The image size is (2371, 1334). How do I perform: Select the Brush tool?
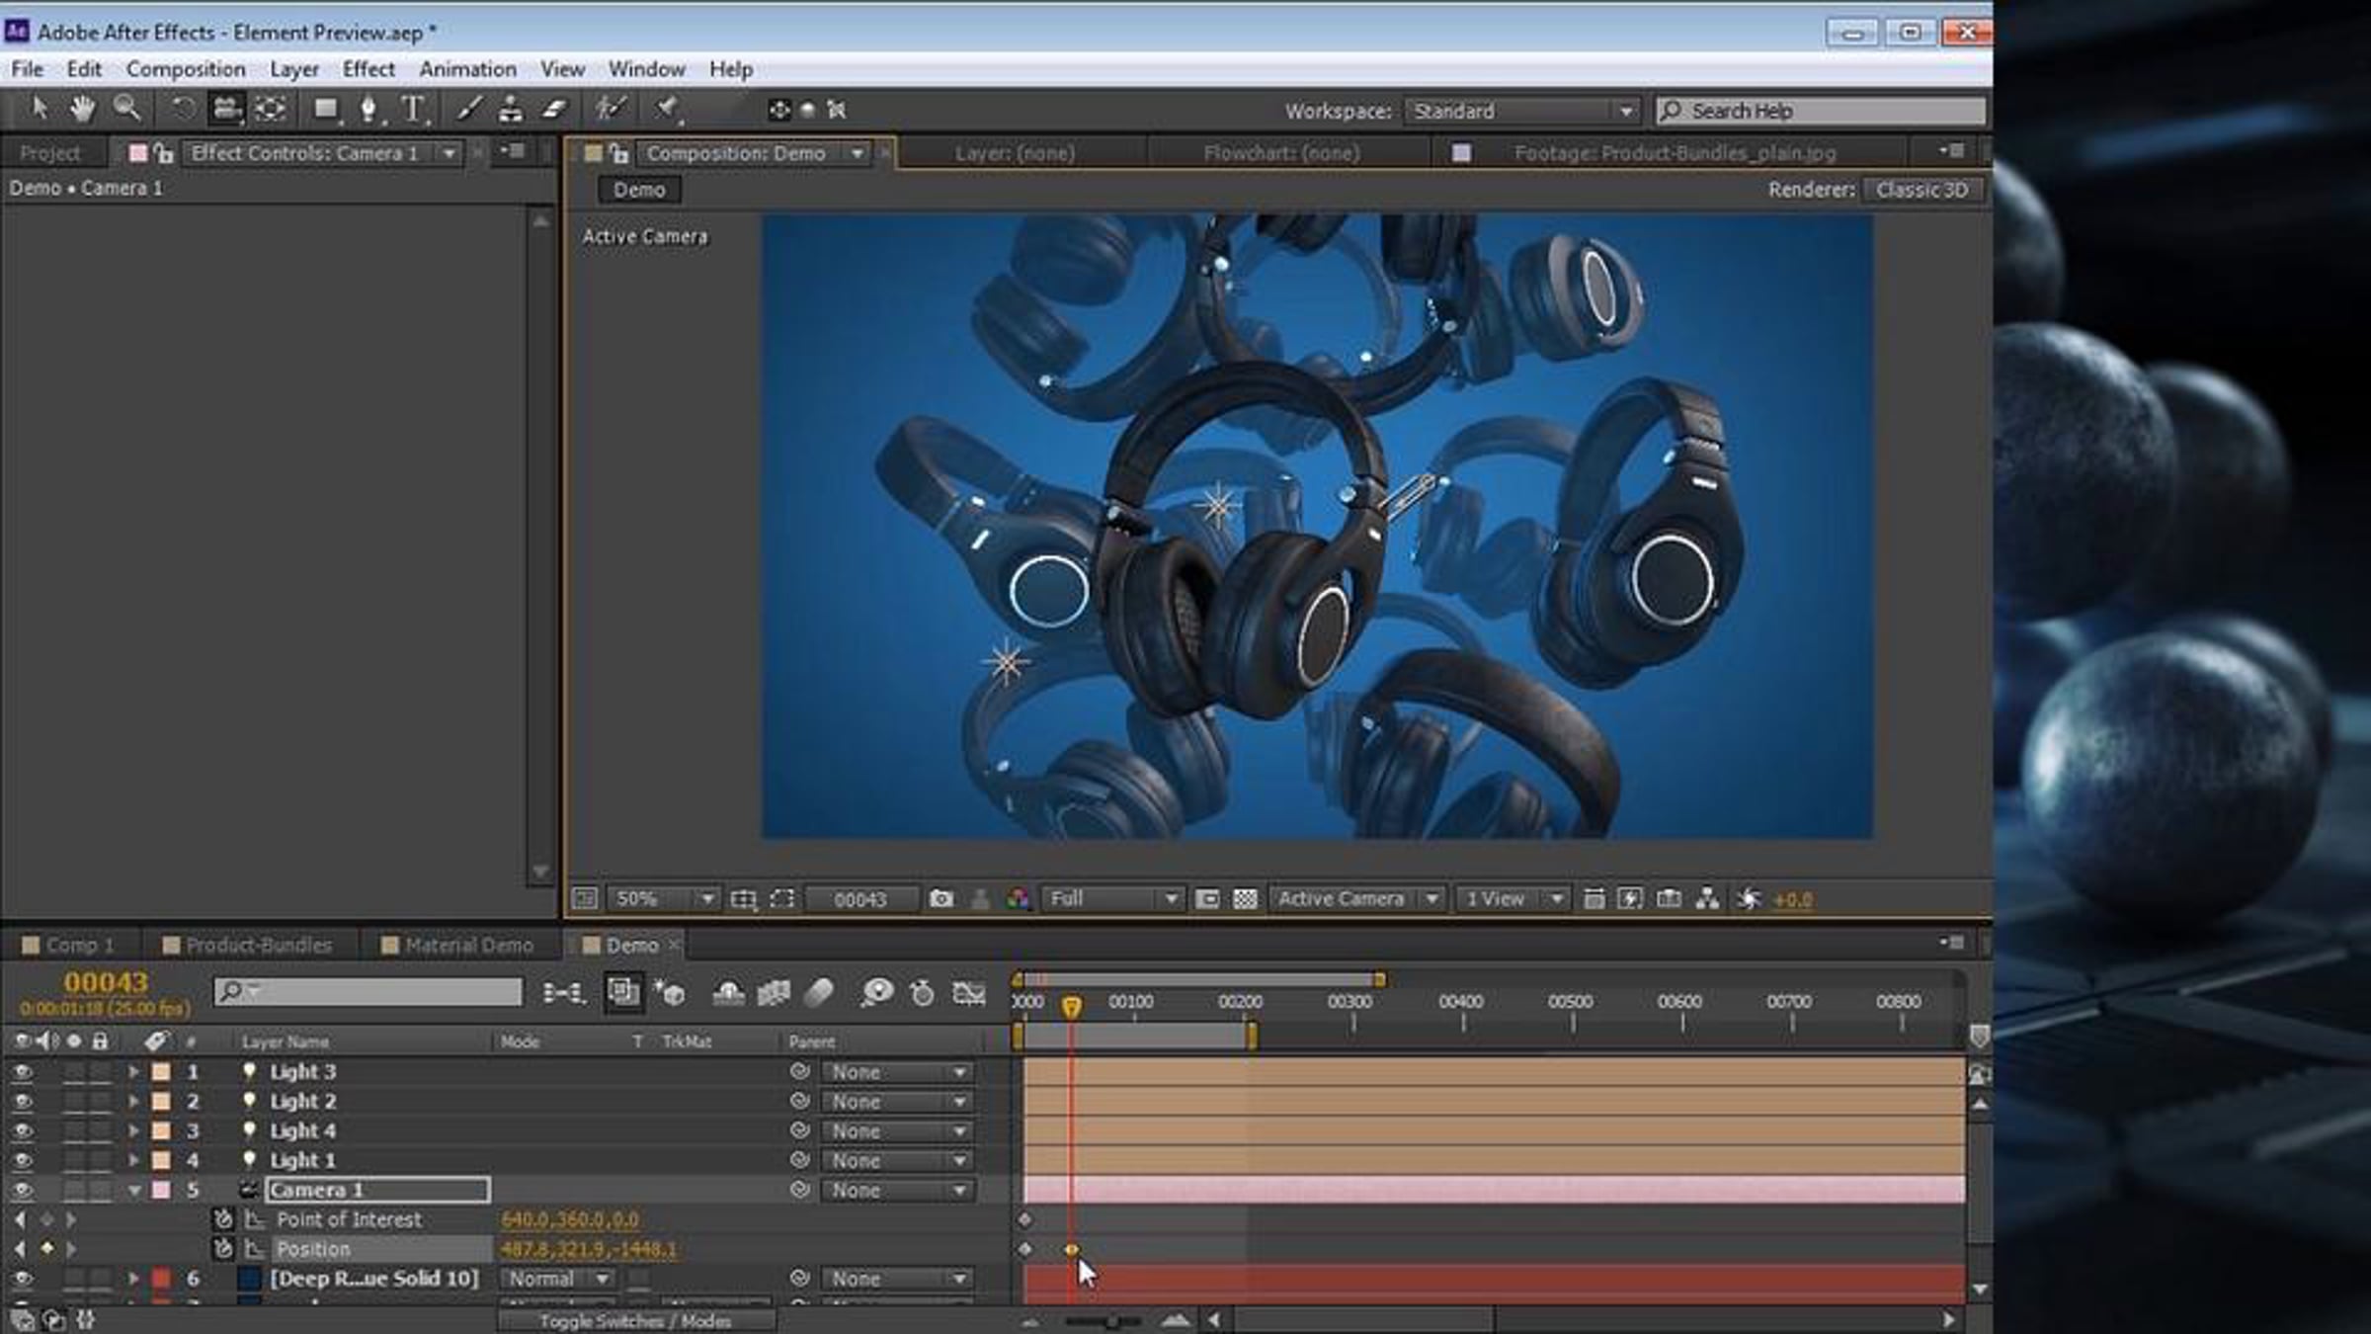coord(468,109)
